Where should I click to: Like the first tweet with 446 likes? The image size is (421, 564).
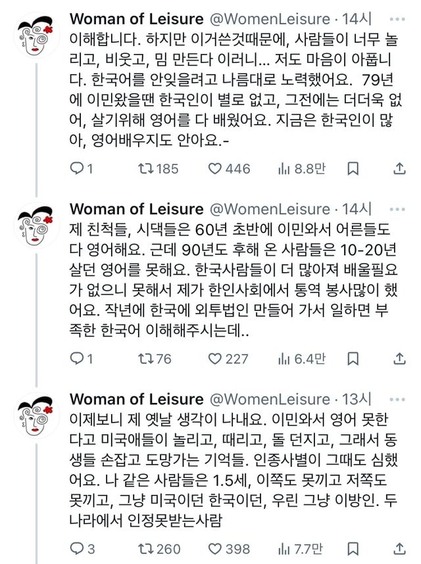[x=214, y=169]
